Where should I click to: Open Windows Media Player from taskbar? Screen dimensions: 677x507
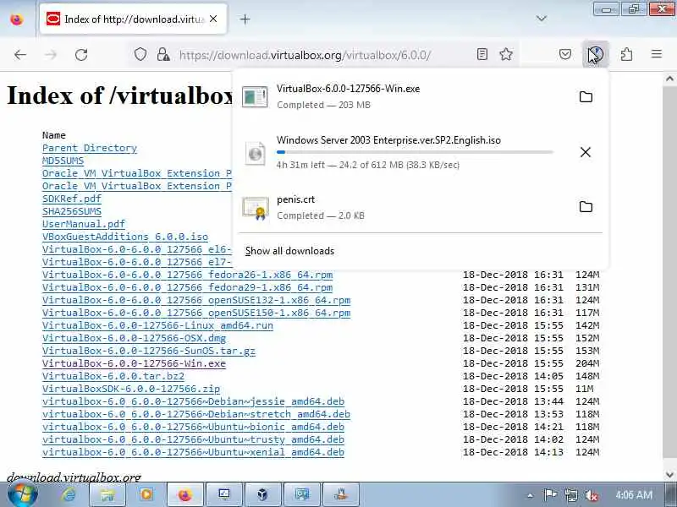click(x=146, y=494)
